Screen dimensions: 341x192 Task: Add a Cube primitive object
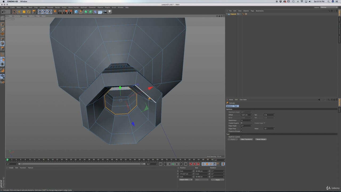pyautogui.click(x=76, y=12)
